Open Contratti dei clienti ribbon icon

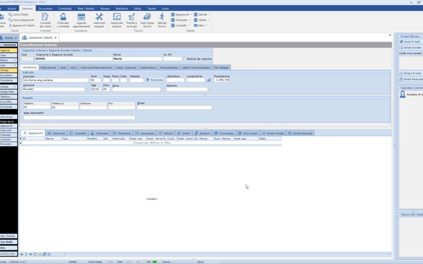(x=45, y=20)
